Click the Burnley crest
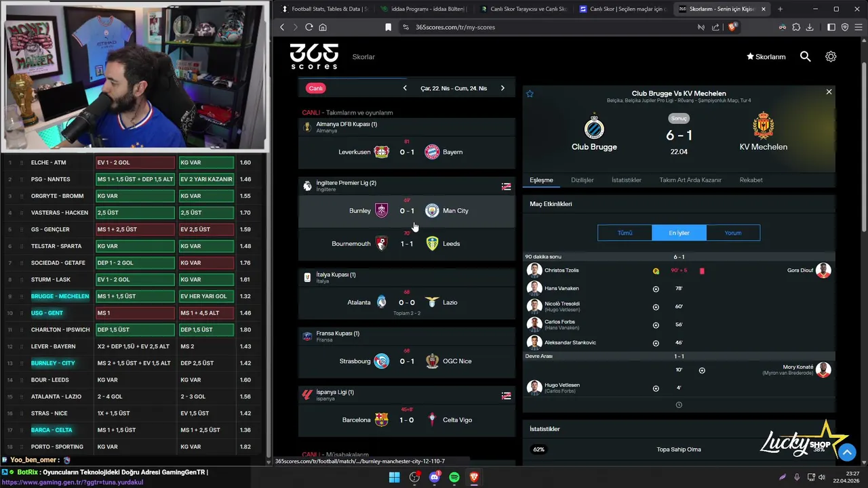868x488 pixels. [x=381, y=211]
